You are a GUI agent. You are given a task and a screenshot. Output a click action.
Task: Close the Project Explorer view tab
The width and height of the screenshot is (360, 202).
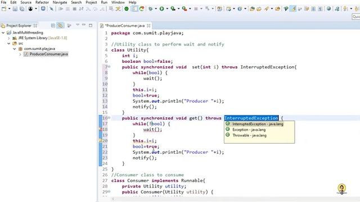click(35, 25)
